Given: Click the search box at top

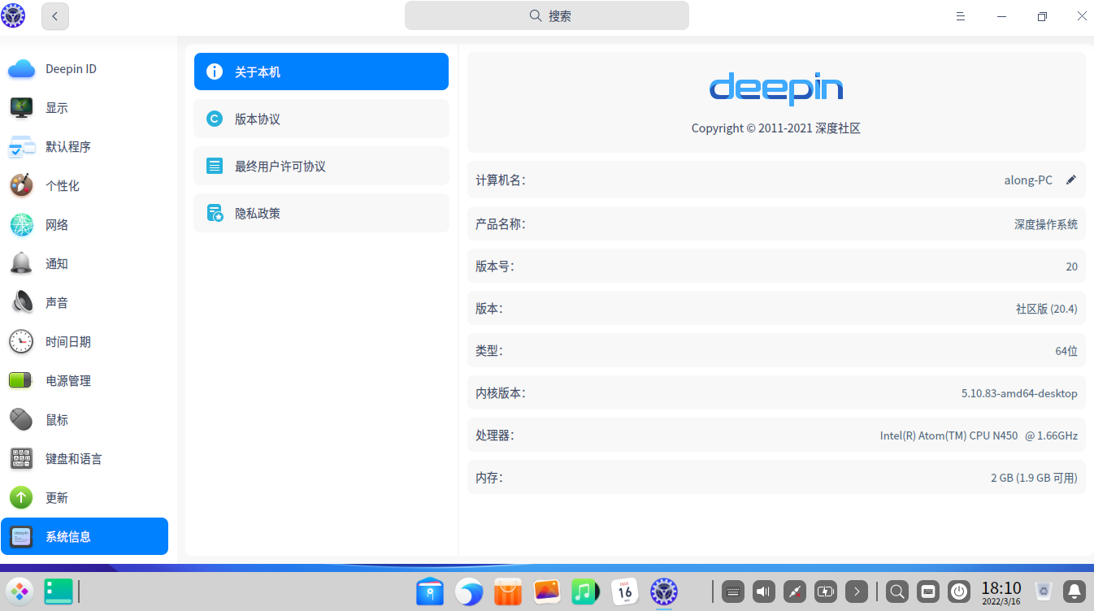Looking at the screenshot, I should 547,15.
